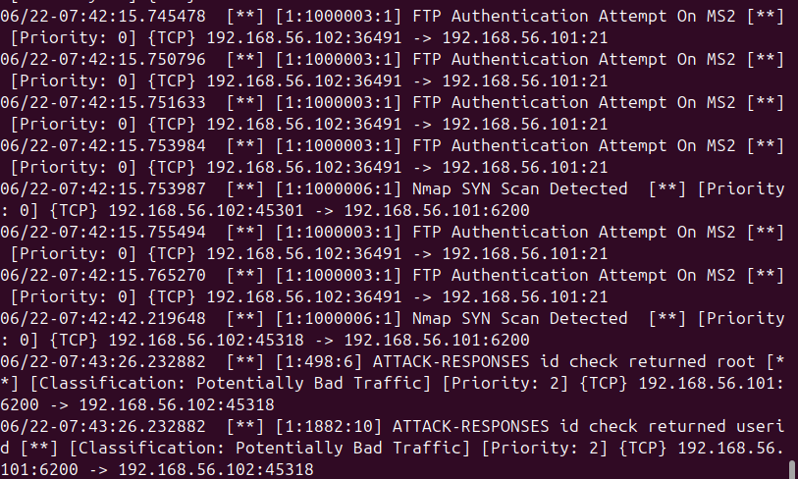Click the timestamp 06/22-07:42:15.751633

tap(103, 103)
